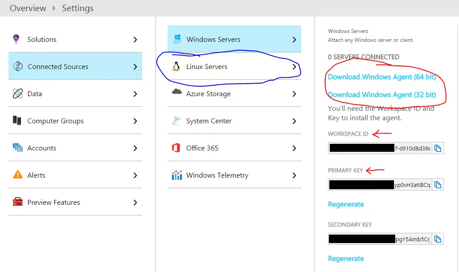This screenshot has width=459, height=272.
Task: Click the Workspace ID text field
Action: pyautogui.click(x=380, y=148)
